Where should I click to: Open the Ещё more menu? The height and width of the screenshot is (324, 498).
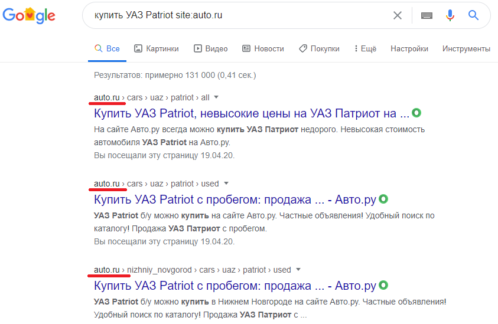366,48
